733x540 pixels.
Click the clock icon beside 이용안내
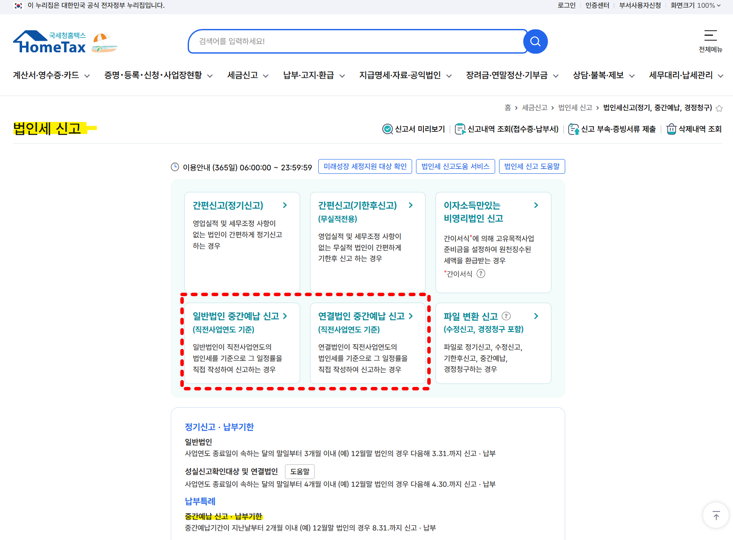tap(175, 167)
